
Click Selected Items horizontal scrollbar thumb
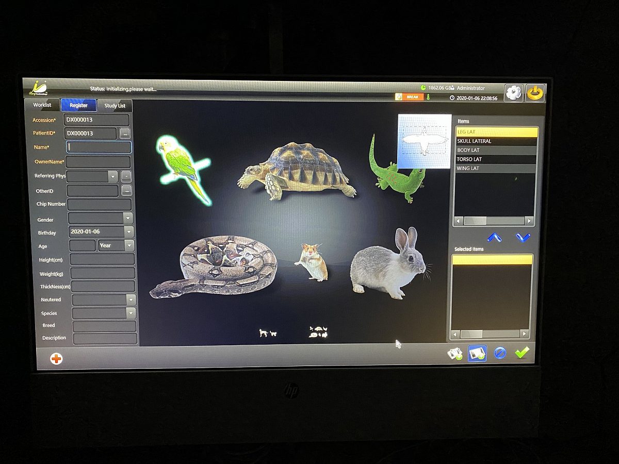pyautogui.click(x=471, y=334)
